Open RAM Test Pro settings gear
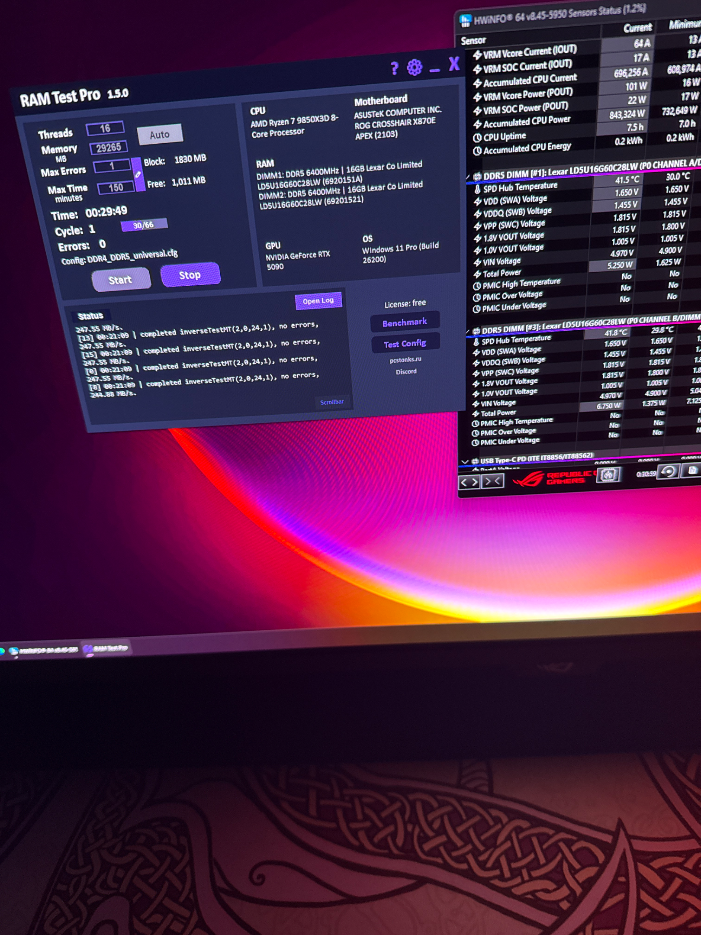Viewport: 701px width, 935px height. tap(414, 67)
